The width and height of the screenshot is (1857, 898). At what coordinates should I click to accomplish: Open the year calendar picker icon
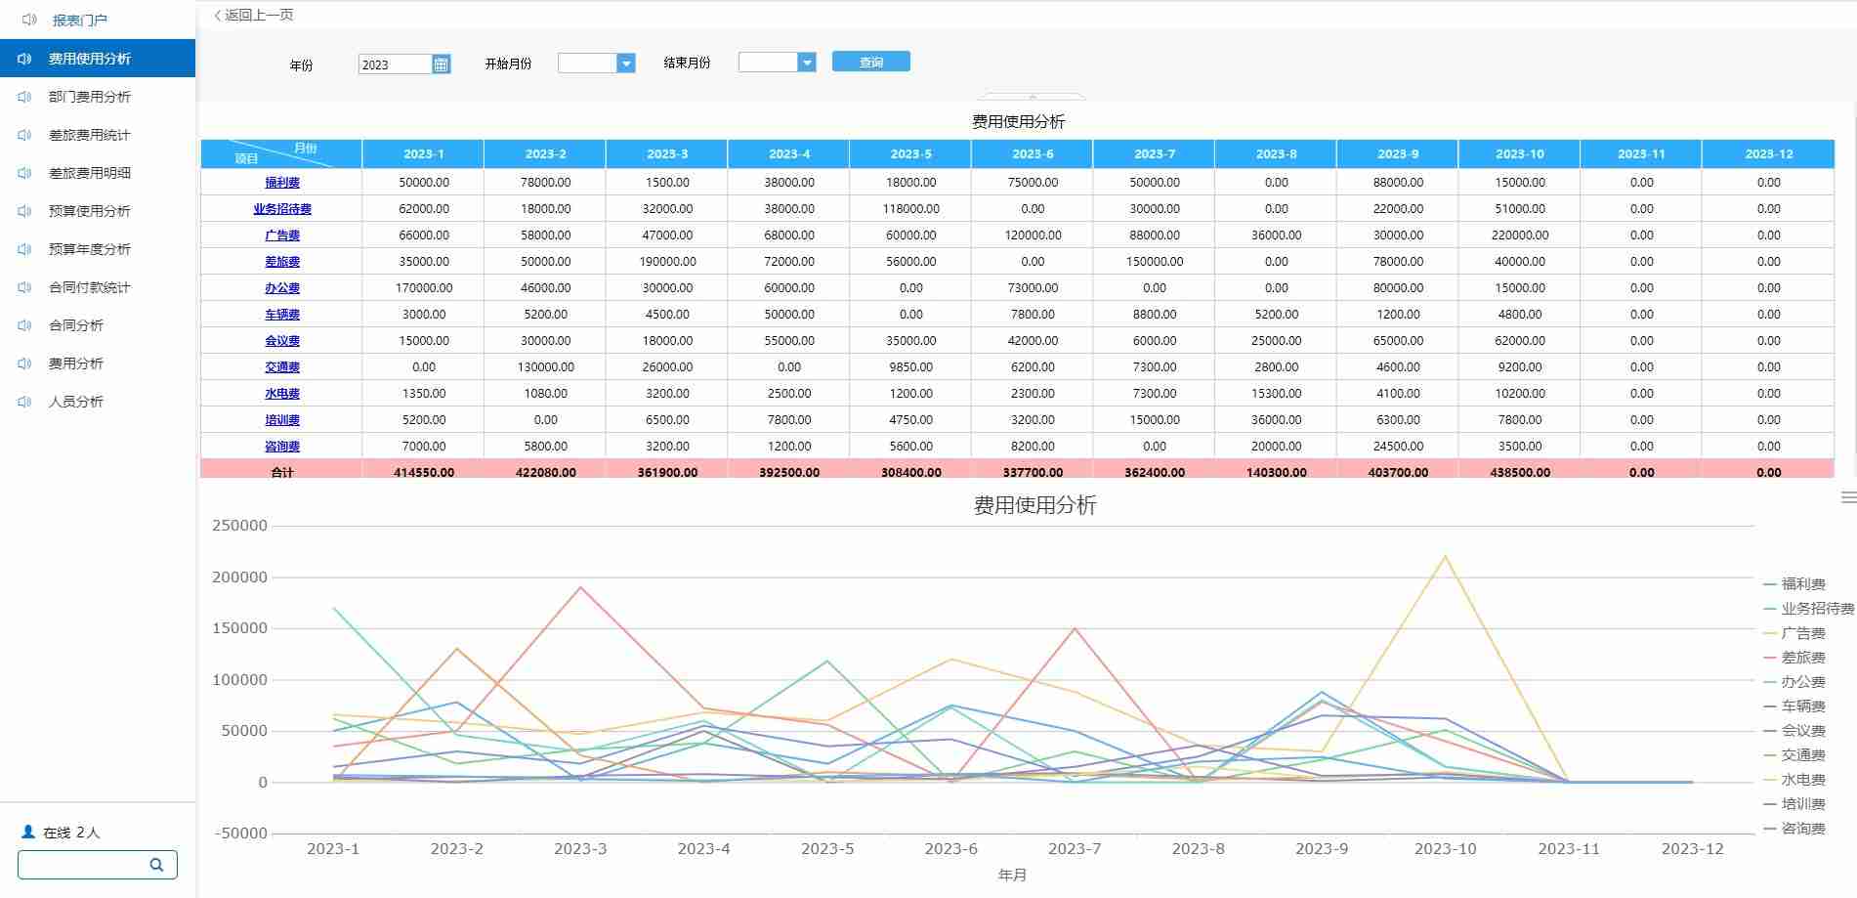click(441, 64)
